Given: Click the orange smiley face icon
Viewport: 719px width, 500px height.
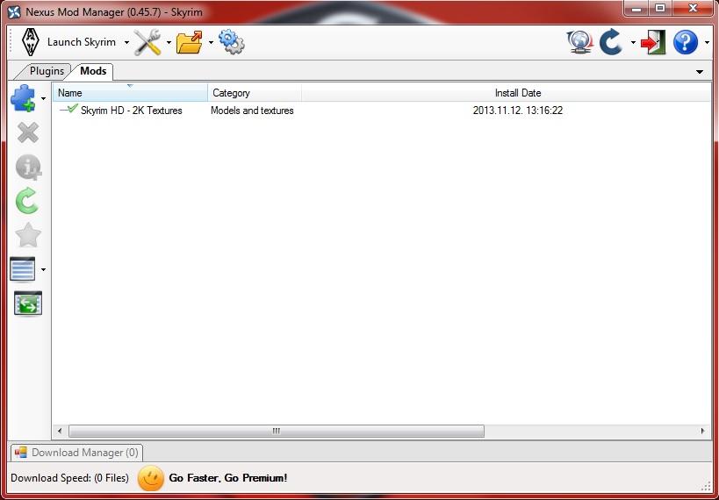Looking at the screenshot, I should pos(150,478).
